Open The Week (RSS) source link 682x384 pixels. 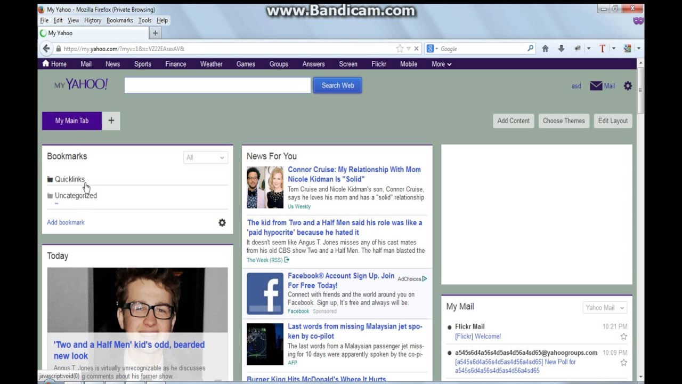coord(265,260)
